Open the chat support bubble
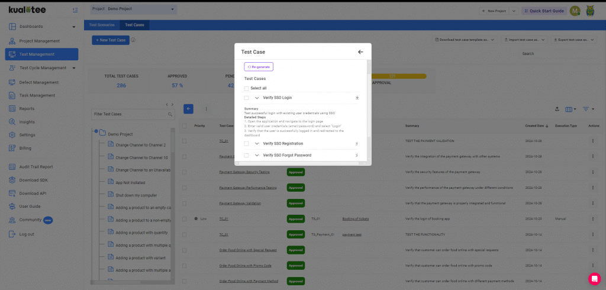606x290 pixels. [x=594, y=278]
